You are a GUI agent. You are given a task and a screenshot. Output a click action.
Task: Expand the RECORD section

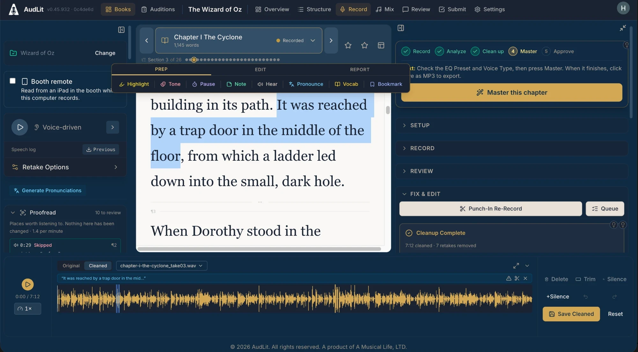(x=512, y=148)
